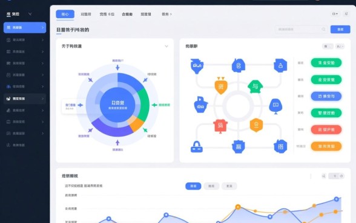This screenshot has height=223, width=356.
Task: Select the blue house node marked B
Action: tap(238, 65)
